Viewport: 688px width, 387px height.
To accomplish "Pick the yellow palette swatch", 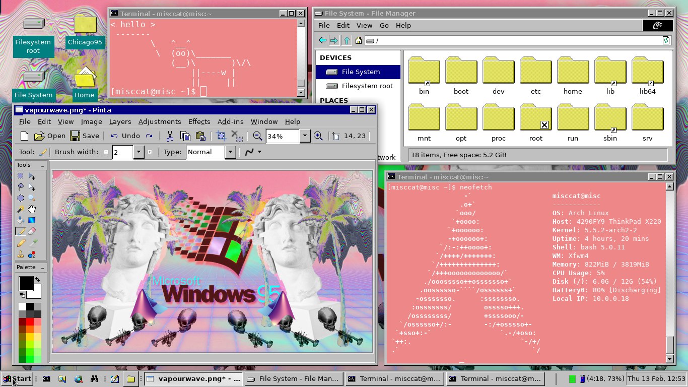I will click(30, 337).
